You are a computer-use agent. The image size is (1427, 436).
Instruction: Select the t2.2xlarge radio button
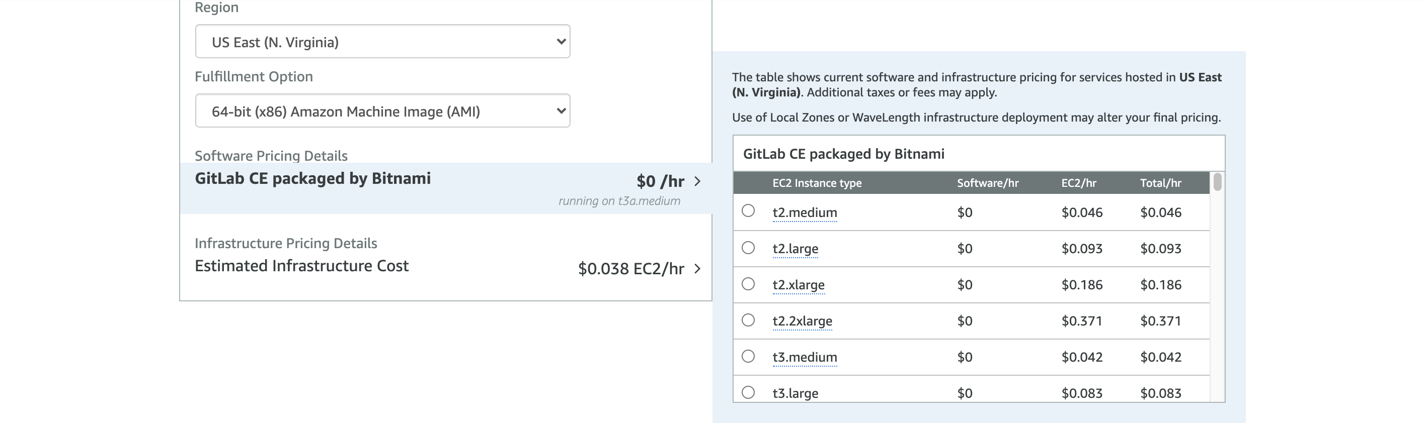[748, 320]
